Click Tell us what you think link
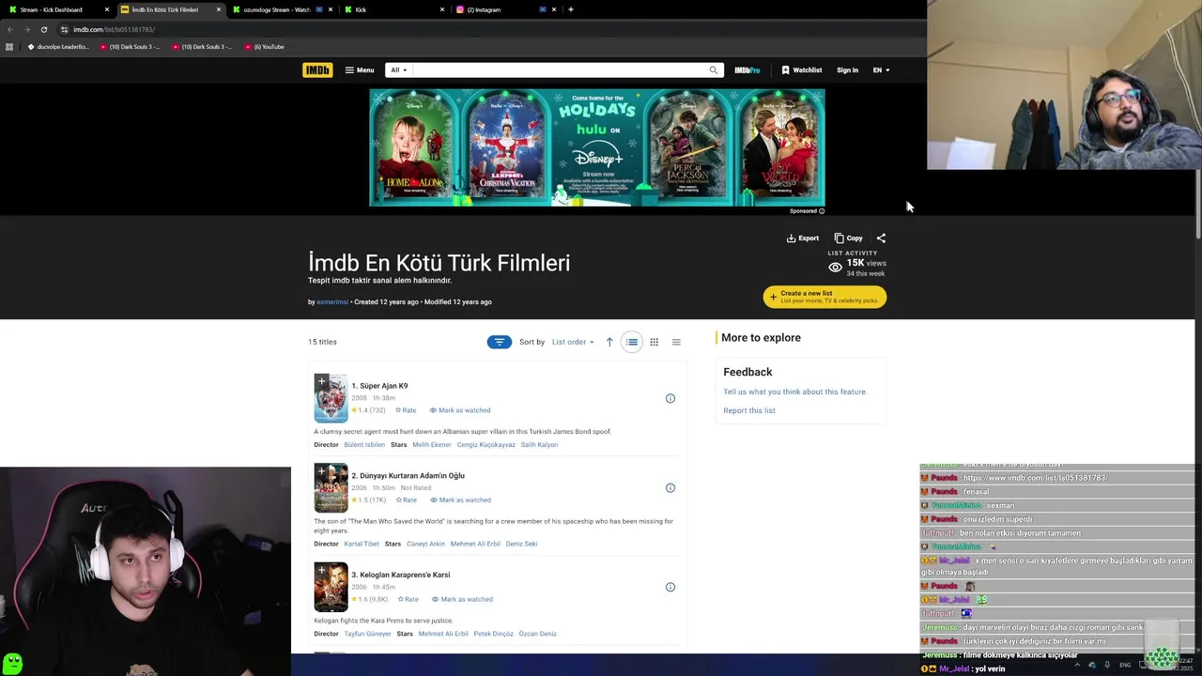Image resolution: width=1202 pixels, height=676 pixels. click(x=795, y=392)
